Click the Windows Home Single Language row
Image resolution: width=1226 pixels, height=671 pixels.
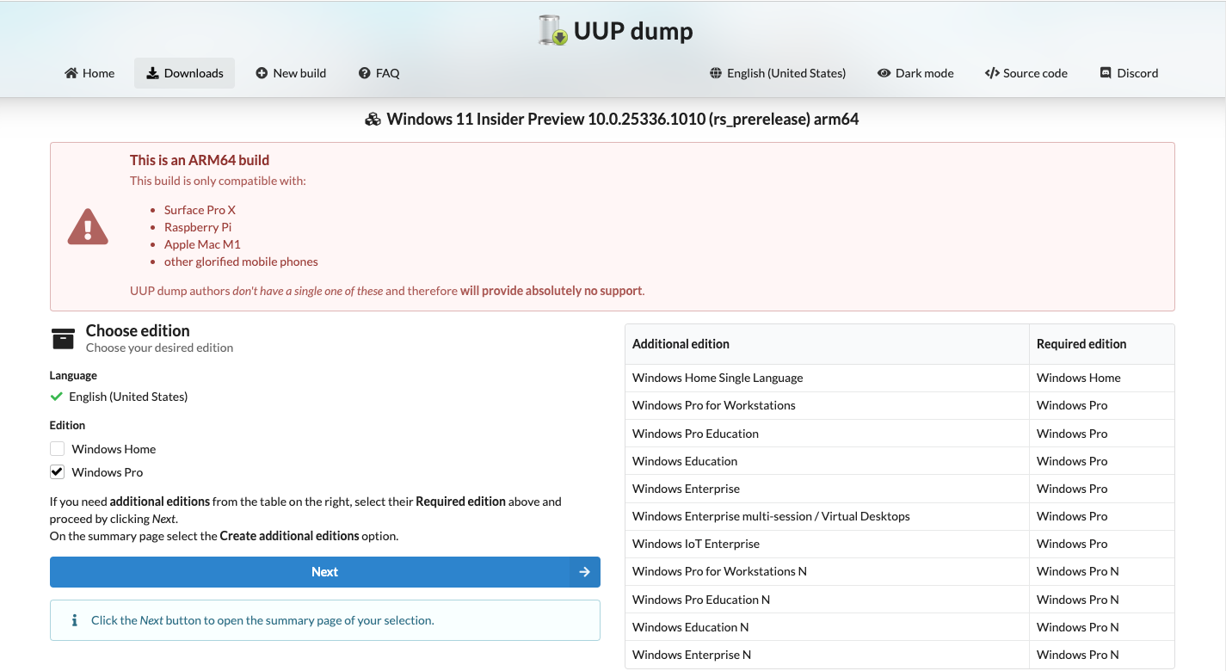[x=899, y=378]
